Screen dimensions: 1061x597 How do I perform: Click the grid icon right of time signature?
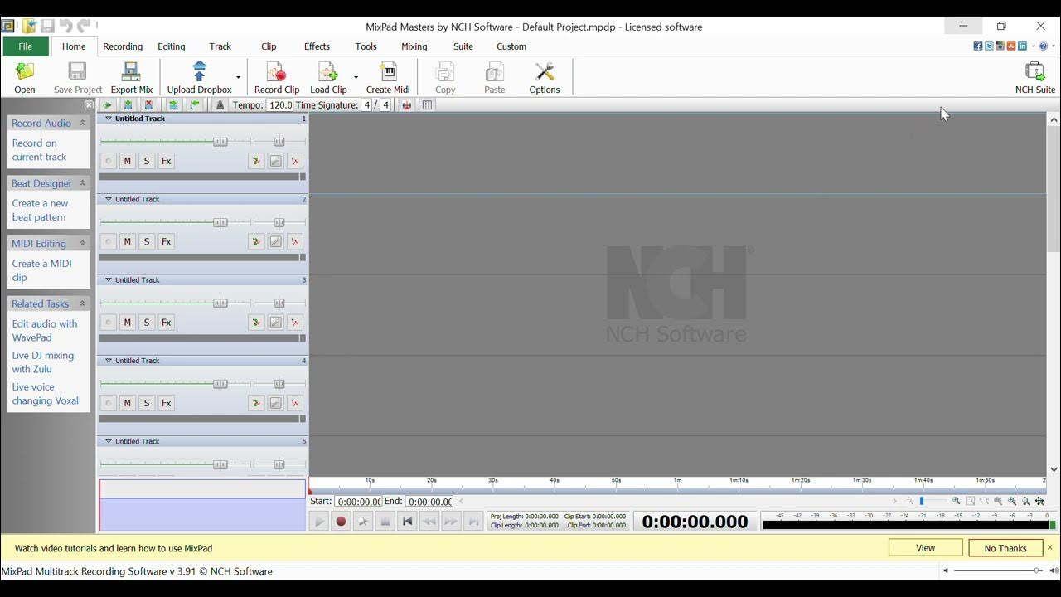(427, 105)
